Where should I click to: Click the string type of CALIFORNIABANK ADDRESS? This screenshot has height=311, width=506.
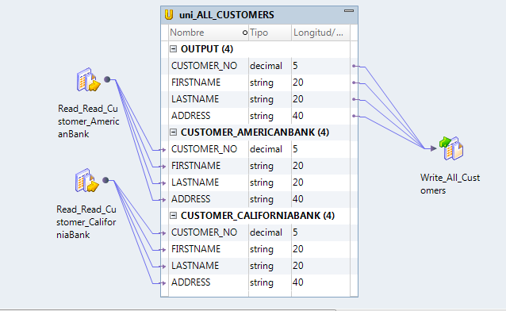262,282
